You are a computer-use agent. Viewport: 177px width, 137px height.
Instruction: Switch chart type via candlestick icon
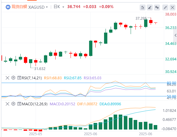coord(157,7)
